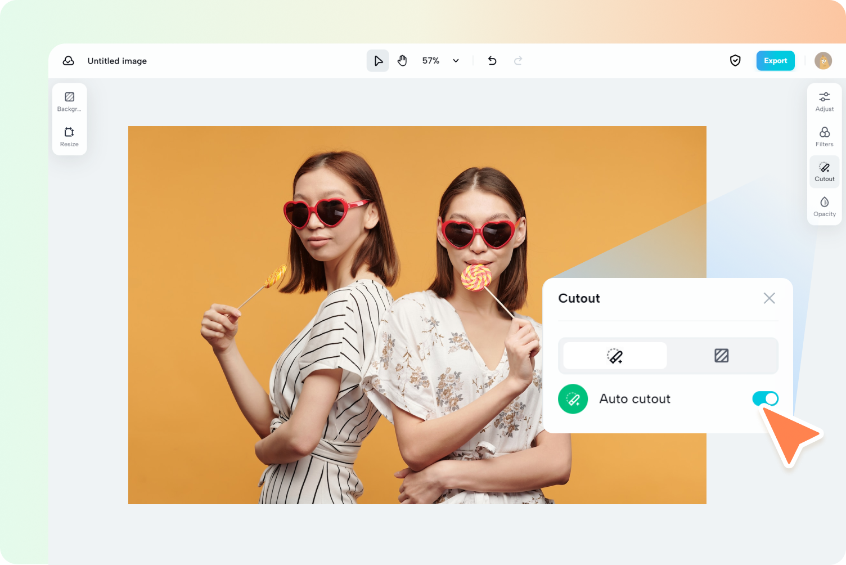Close the Cutout panel
846x565 pixels.
(769, 298)
